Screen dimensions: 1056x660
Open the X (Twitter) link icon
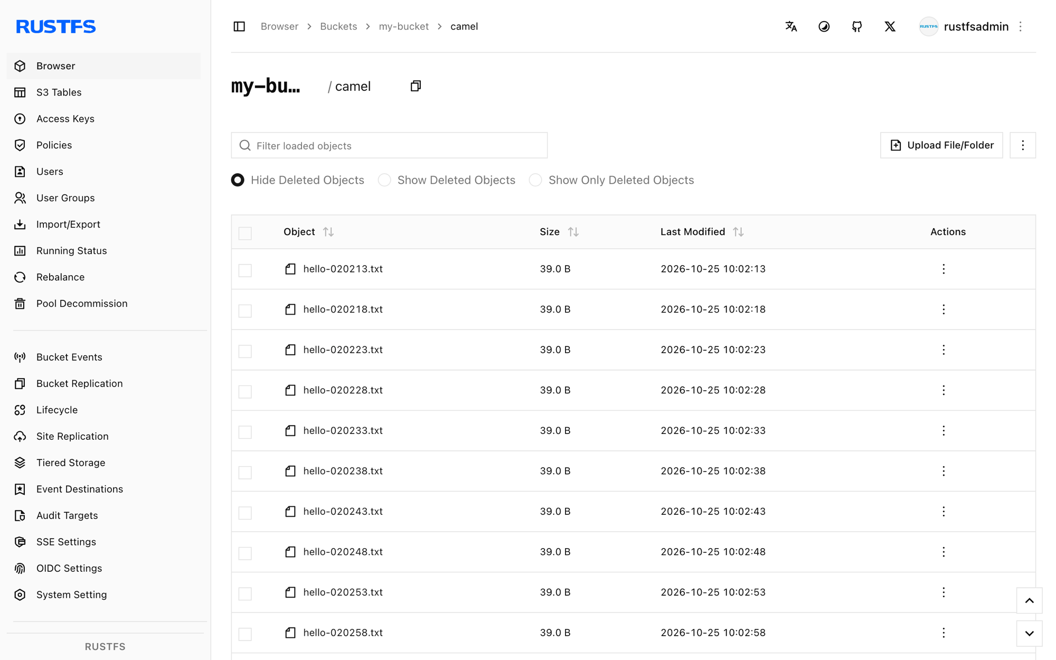click(890, 26)
